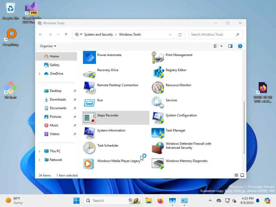
Task: Open the view options dropdown arrow
Action: click(x=222, y=46)
